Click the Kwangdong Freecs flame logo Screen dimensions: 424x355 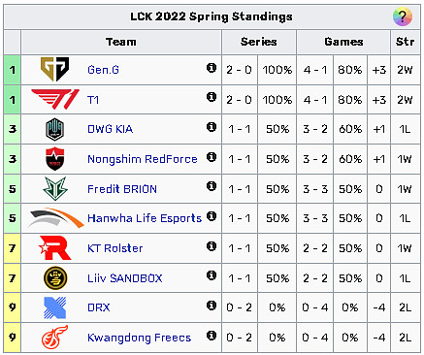(x=55, y=338)
